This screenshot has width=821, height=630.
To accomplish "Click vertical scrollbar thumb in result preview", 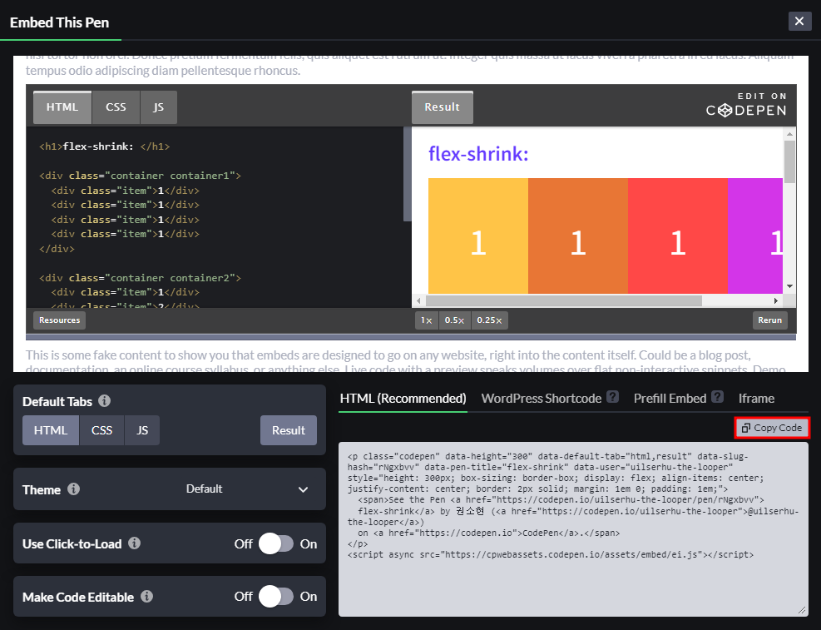I will (x=789, y=161).
